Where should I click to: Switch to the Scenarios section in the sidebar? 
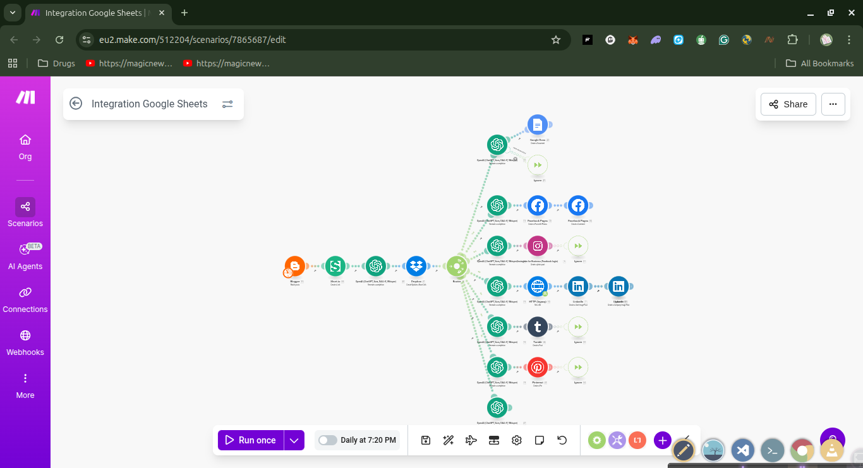25,213
